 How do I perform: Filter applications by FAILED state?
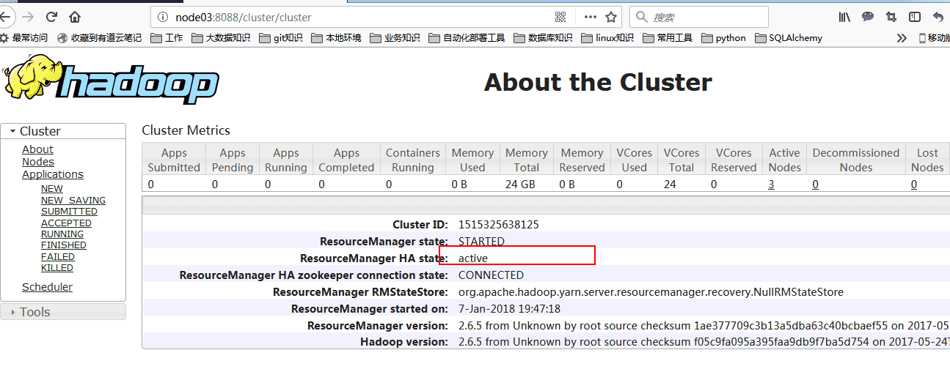pyautogui.click(x=58, y=257)
